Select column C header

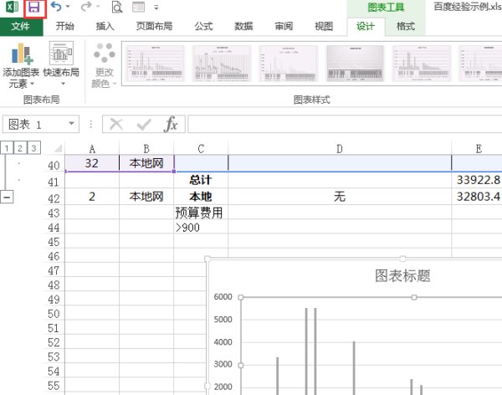click(x=201, y=148)
